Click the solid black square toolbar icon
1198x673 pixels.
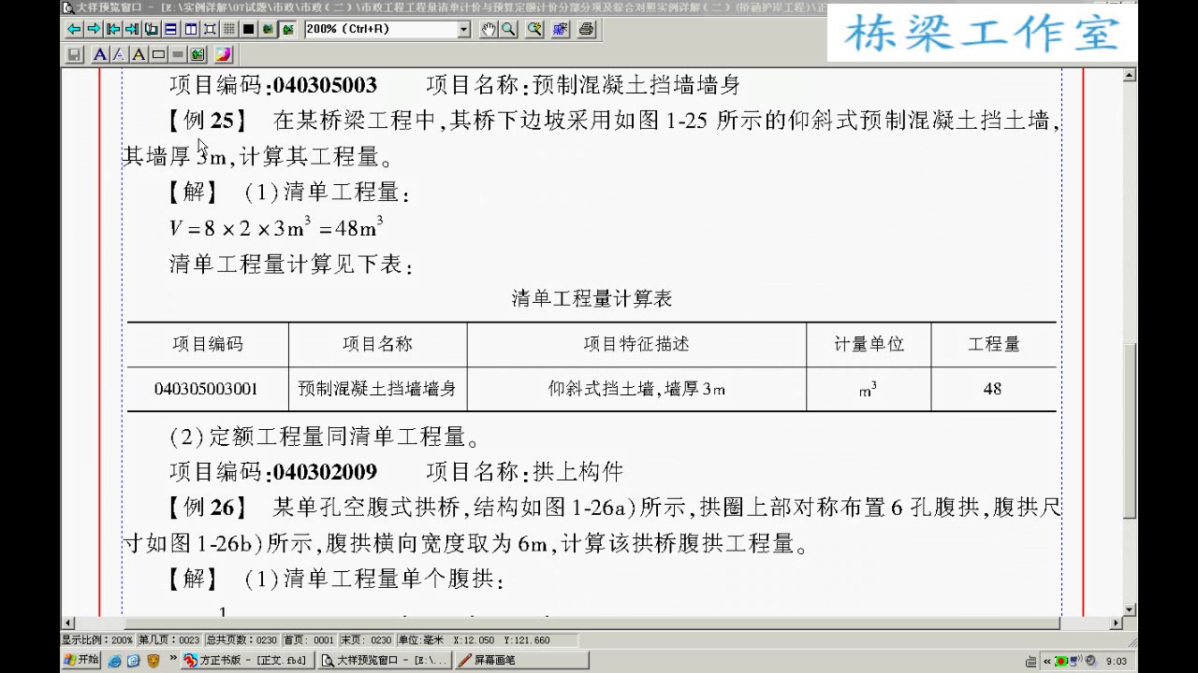[x=248, y=29]
